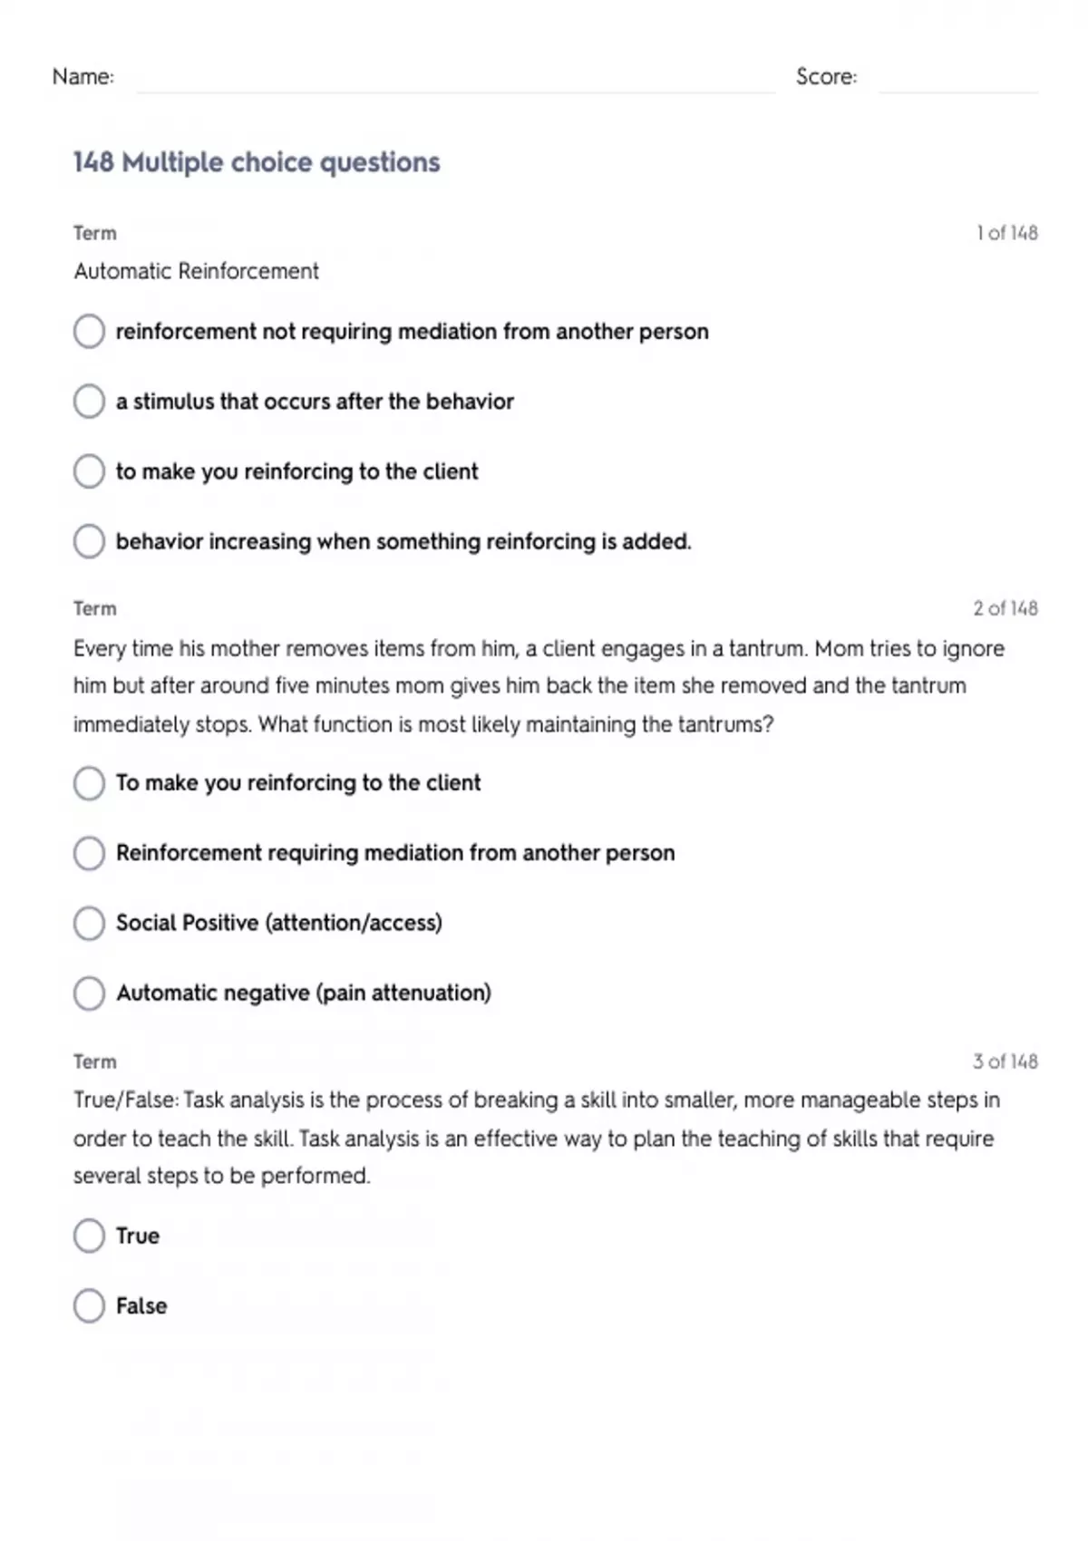
Task: Click the Name entry line
Action: [x=455, y=80]
